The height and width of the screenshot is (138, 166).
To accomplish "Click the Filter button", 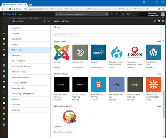I will 57,27.
